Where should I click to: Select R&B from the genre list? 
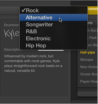pyautogui.click(x=54, y=32)
